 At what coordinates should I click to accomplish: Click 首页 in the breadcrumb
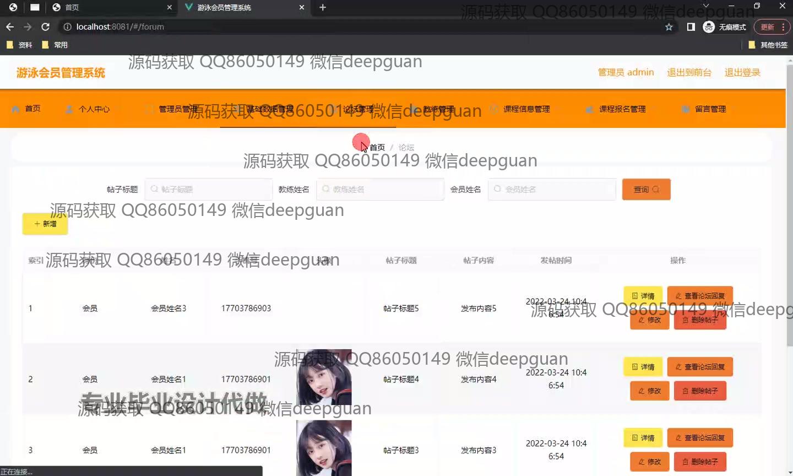pyautogui.click(x=377, y=148)
